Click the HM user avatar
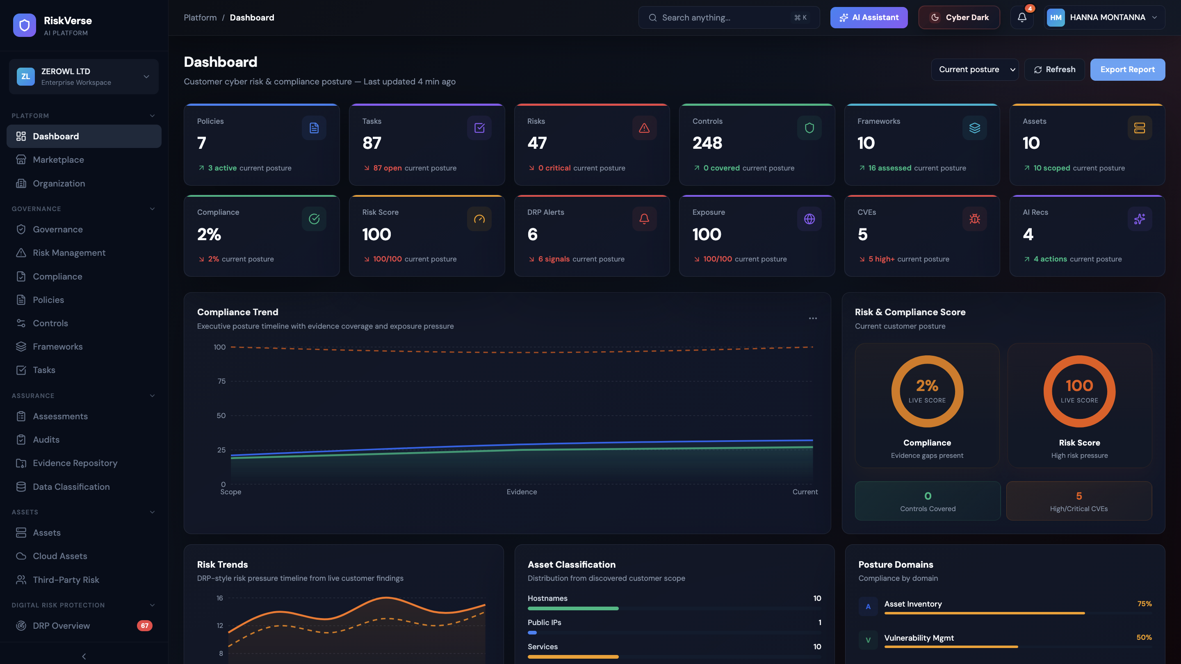 pyautogui.click(x=1056, y=17)
